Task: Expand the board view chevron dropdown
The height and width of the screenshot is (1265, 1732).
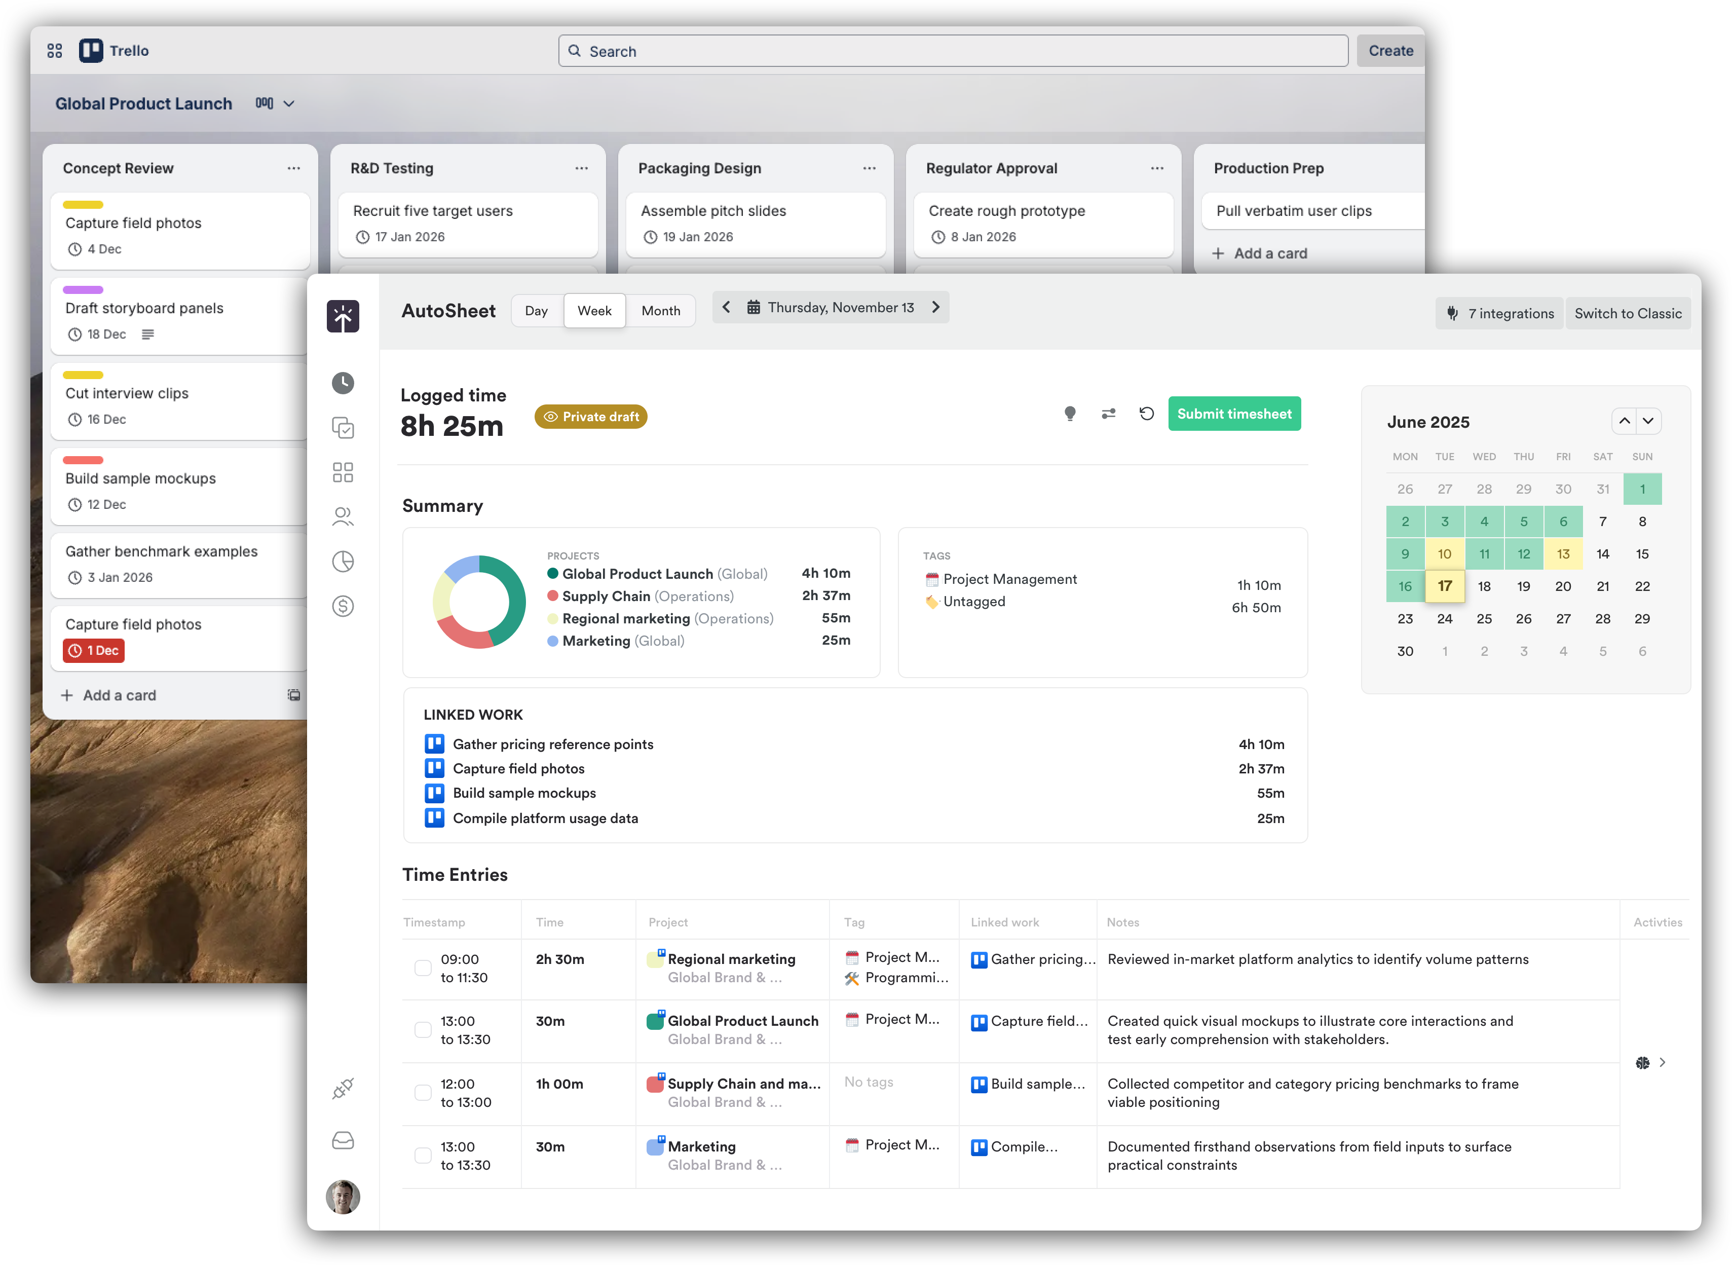Action: point(289,103)
